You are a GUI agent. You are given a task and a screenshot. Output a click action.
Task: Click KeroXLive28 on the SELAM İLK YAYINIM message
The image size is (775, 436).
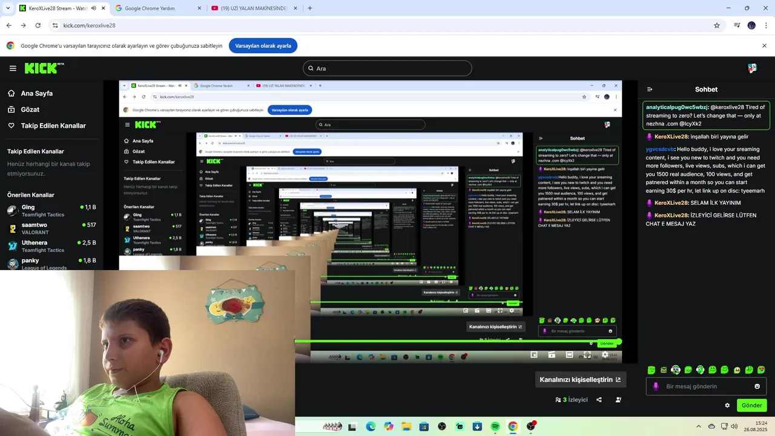tap(671, 203)
